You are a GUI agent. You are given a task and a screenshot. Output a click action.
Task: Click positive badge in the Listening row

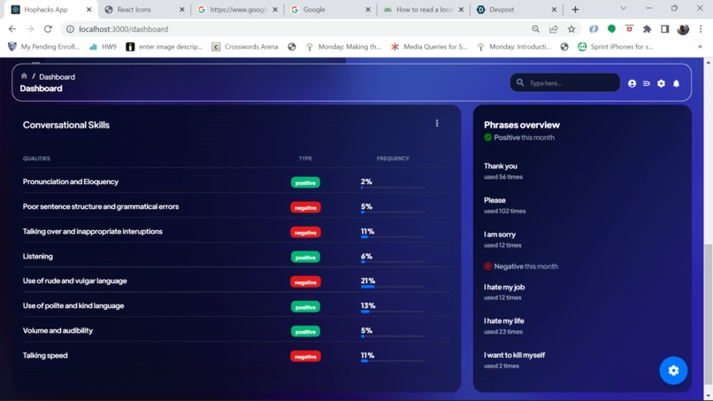pyautogui.click(x=305, y=258)
